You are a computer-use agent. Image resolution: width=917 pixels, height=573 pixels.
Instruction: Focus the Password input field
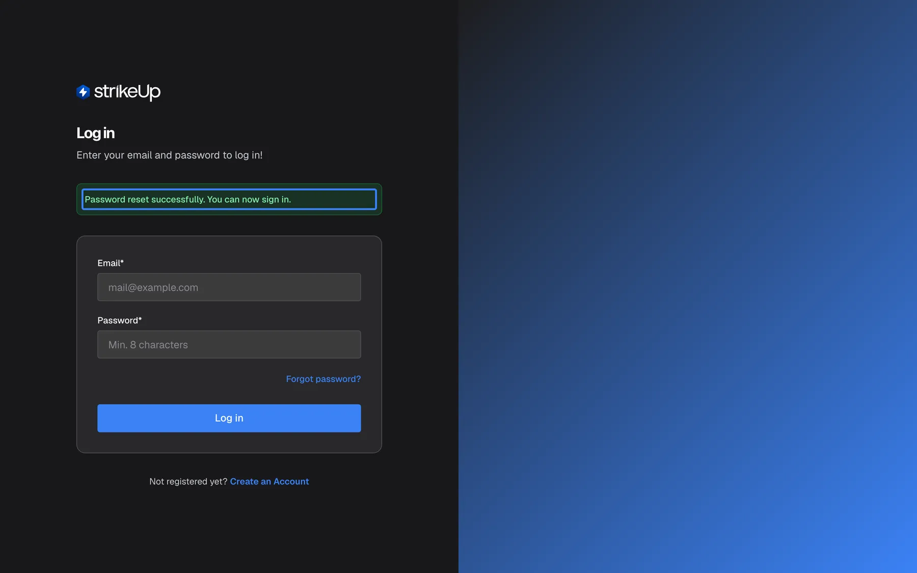click(x=229, y=344)
